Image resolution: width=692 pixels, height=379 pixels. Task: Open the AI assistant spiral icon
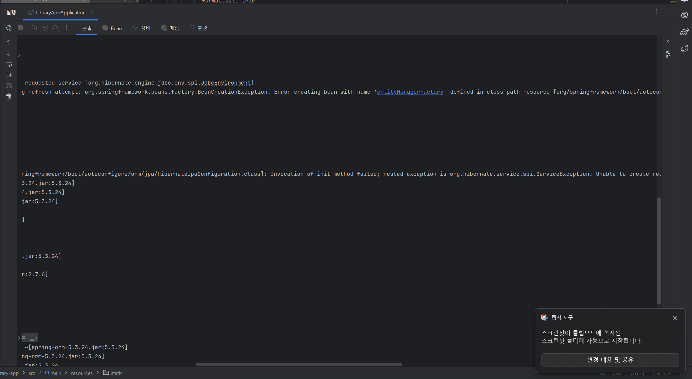(685, 15)
